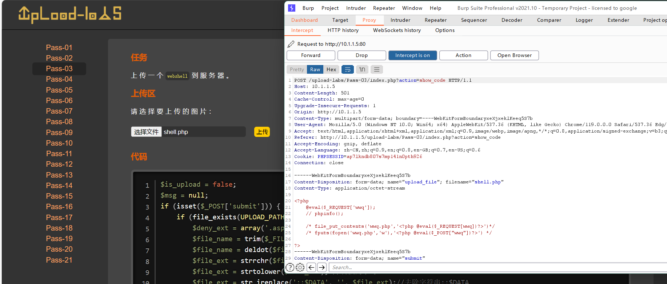Click the Search input field in Burp

click(498, 268)
